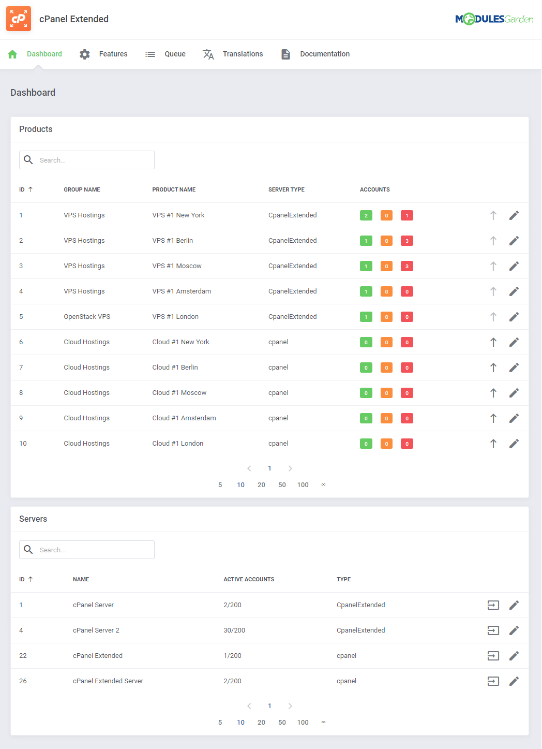The width and height of the screenshot is (542, 749).
Task: Upgrade the Cloud #1 Amsterdam product arrow
Action: click(x=493, y=418)
